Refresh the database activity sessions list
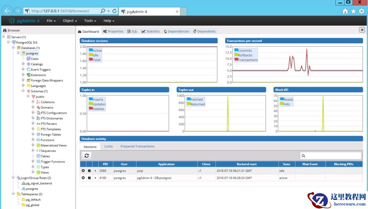This screenshot has height=209, width=368. (87, 156)
